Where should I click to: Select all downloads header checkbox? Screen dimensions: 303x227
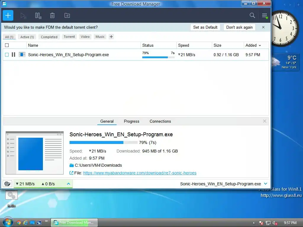coord(7,45)
